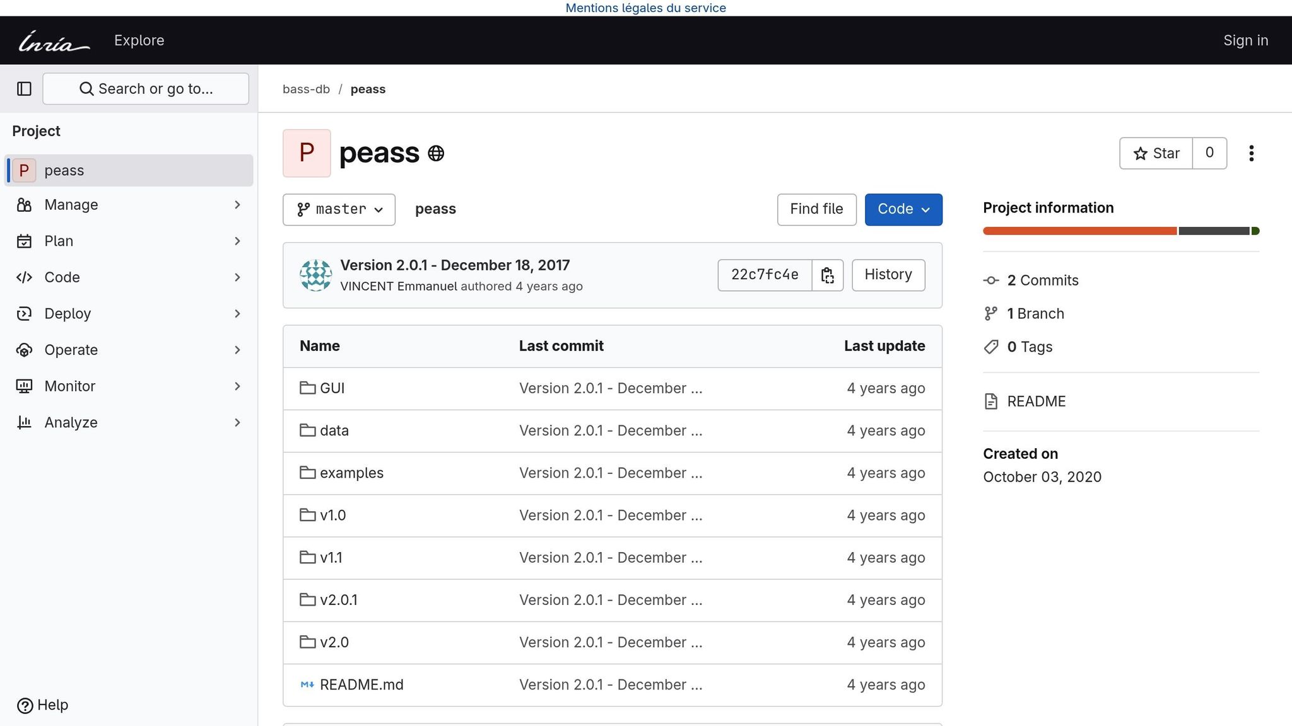Click the public globe visibility icon
1292x726 pixels.
tap(436, 153)
